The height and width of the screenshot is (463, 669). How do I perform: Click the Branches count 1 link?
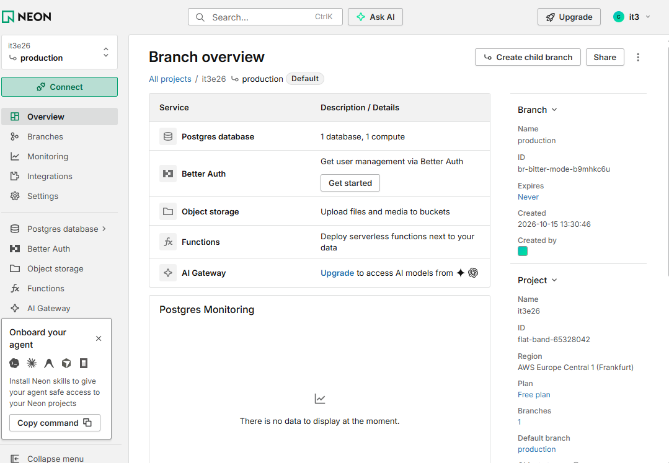tap(519, 422)
